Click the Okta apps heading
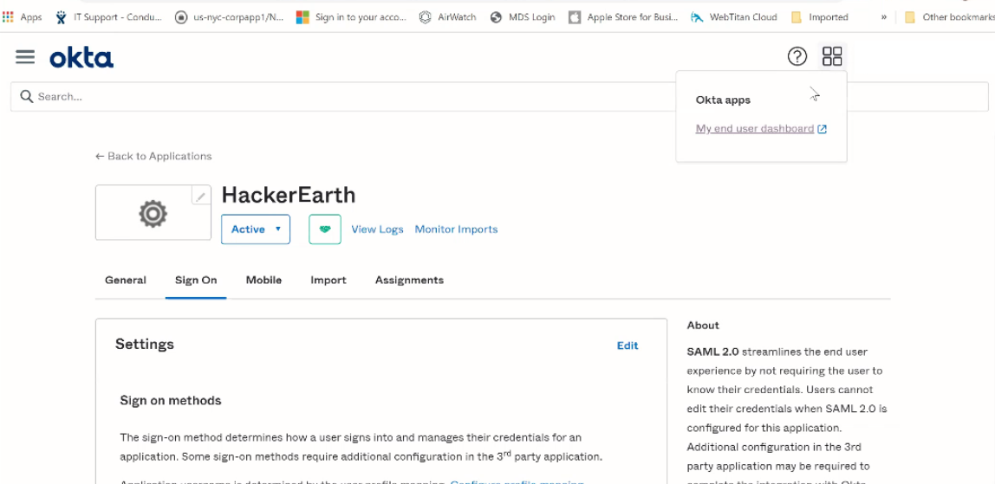This screenshot has height=484, width=995. pos(723,100)
